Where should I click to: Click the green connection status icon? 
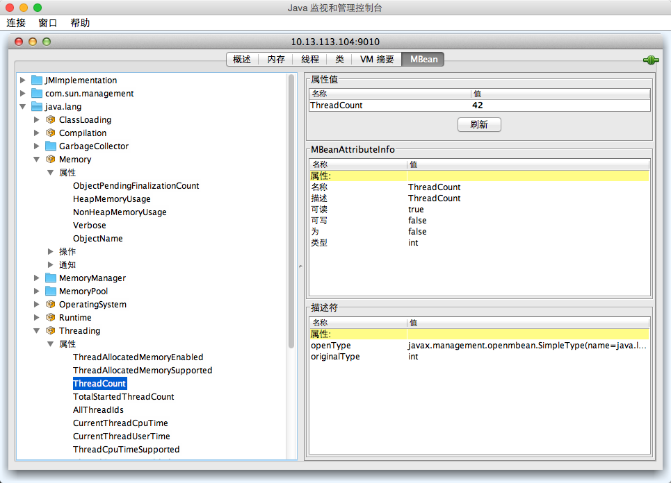tap(650, 60)
